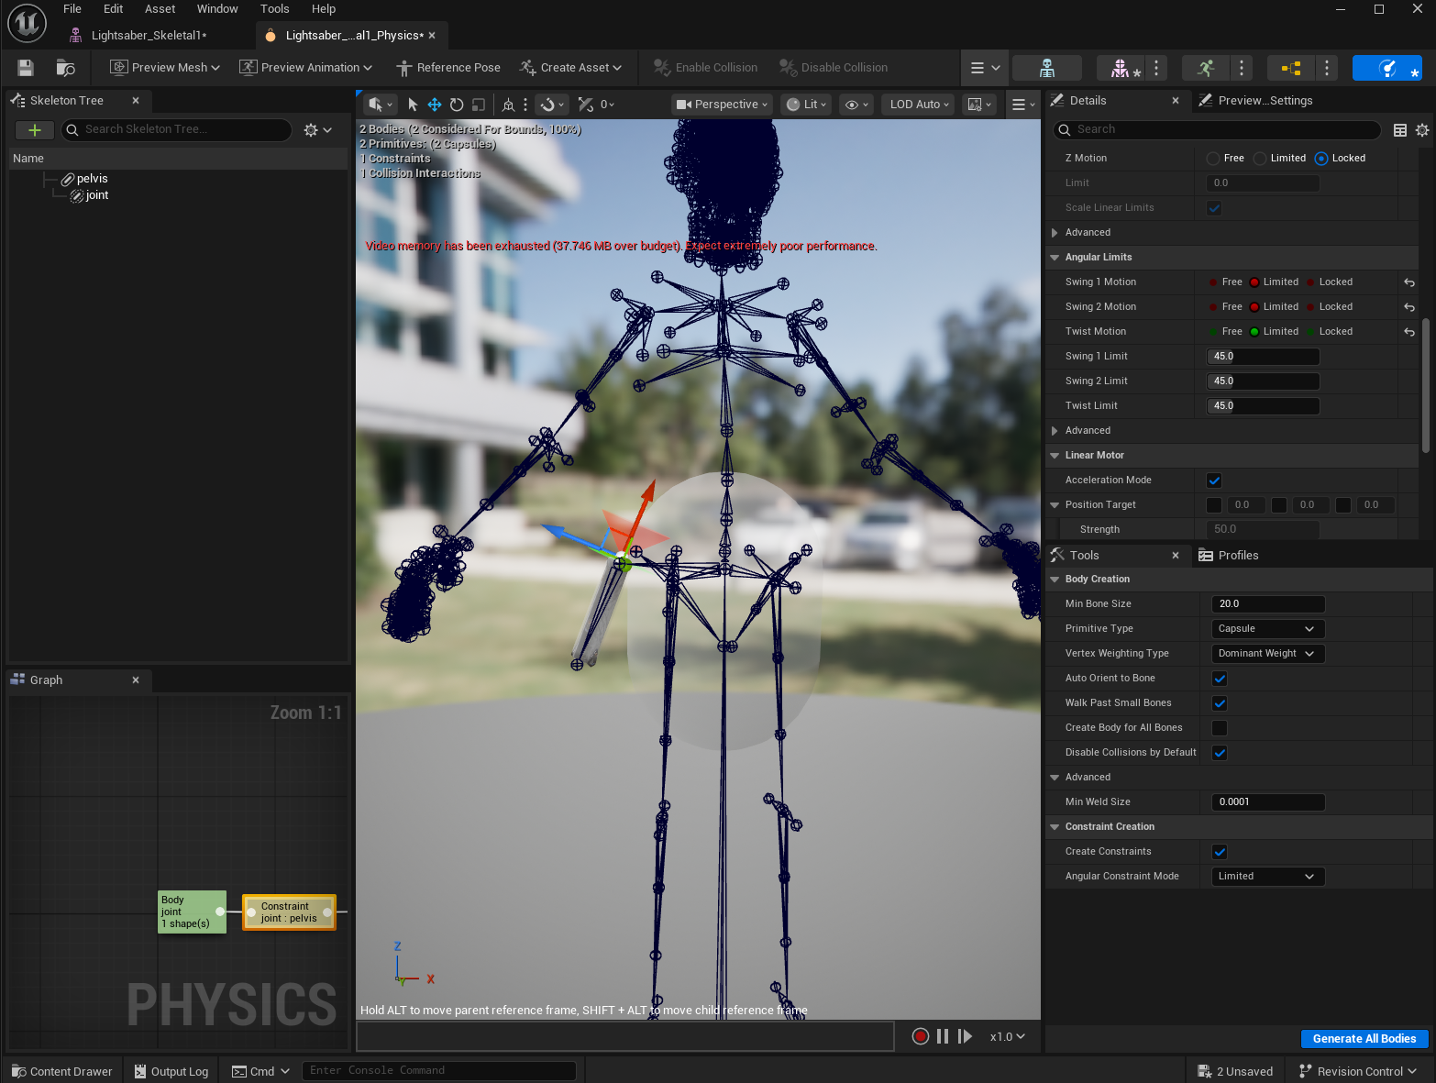Uncheck Auto Orient to Bone
This screenshot has width=1436, height=1083.
[x=1220, y=679]
